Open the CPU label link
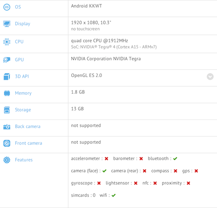217x208 pixels. tap(19, 42)
